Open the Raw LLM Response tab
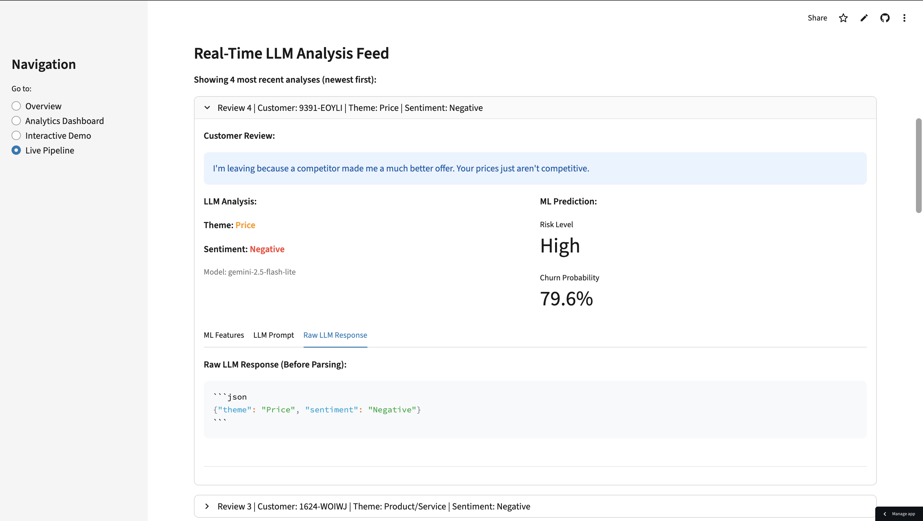The height and width of the screenshot is (521, 923). click(335, 335)
